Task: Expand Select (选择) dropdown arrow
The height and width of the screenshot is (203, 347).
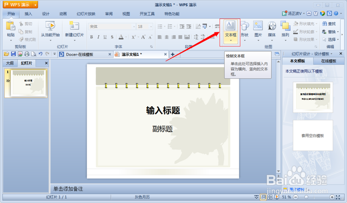Action: pyautogui.click(x=338, y=39)
